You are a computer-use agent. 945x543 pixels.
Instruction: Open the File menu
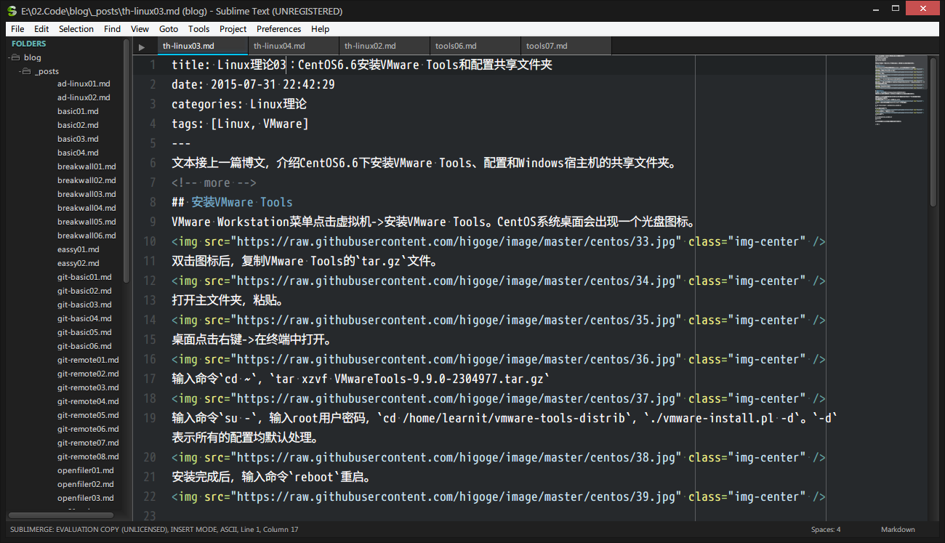tap(17, 29)
